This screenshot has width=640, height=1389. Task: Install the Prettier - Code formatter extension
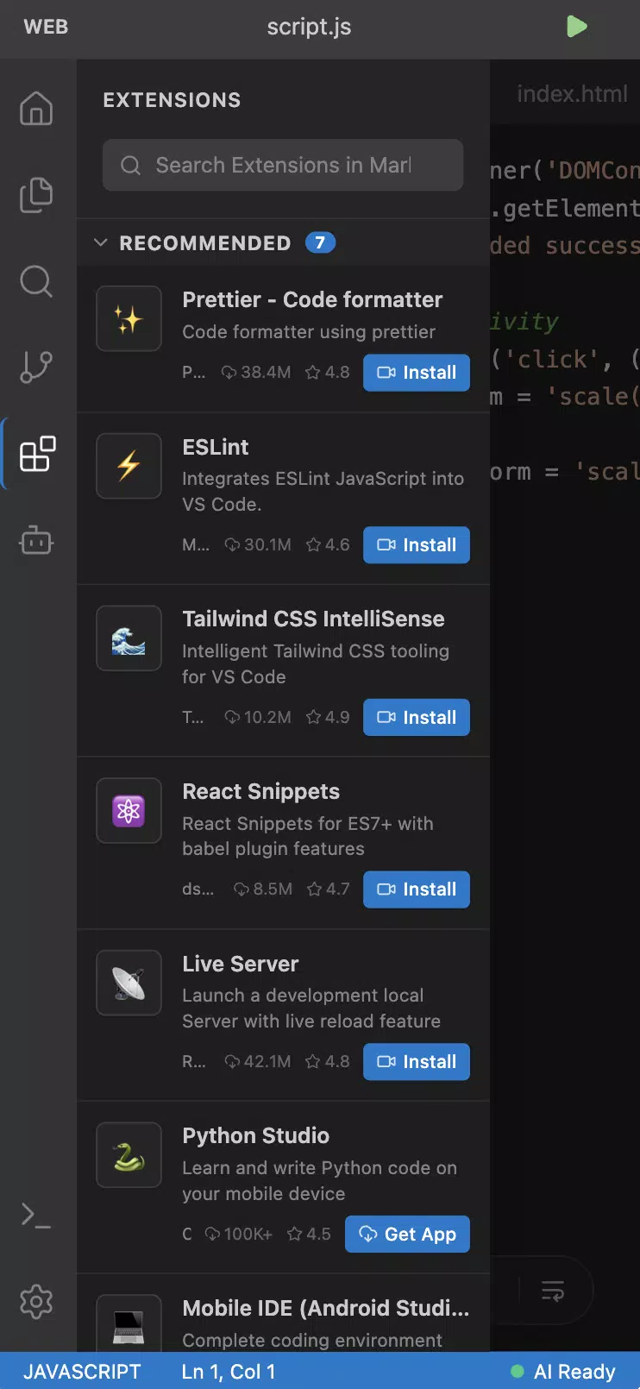(x=417, y=373)
